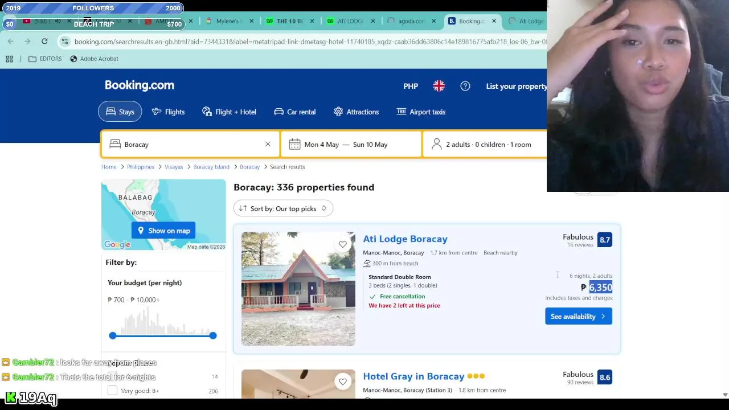Viewport: 729px width, 410px height.
Task: Click the Show on map button
Action: click(163, 231)
